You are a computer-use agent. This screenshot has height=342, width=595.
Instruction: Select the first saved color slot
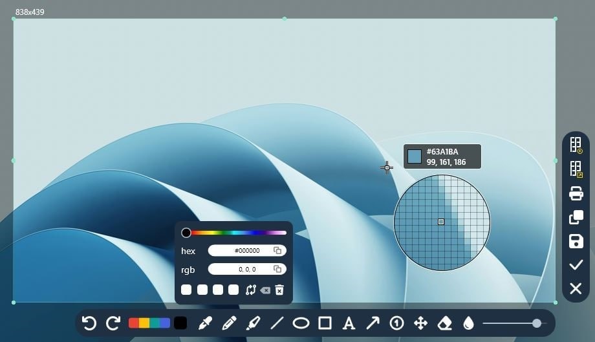click(x=186, y=290)
